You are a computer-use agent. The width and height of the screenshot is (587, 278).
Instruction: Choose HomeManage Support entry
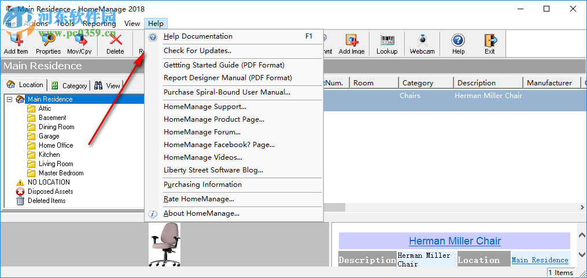point(234,107)
